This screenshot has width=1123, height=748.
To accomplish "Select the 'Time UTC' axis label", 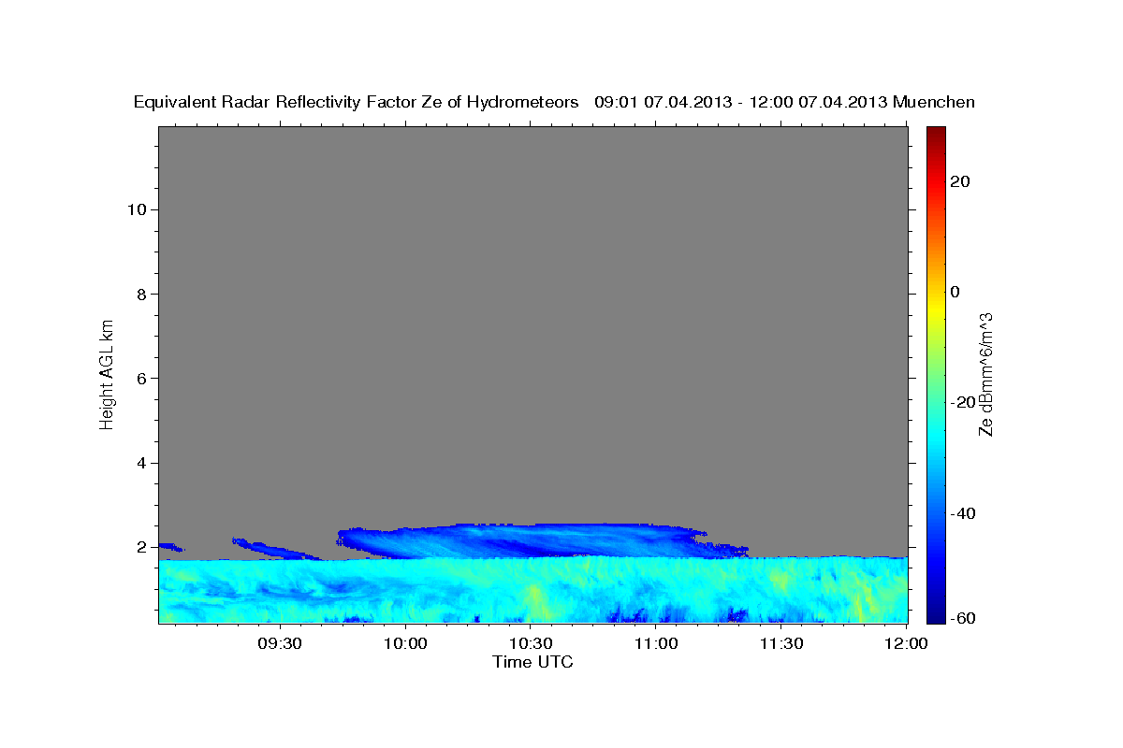I will tap(532, 662).
